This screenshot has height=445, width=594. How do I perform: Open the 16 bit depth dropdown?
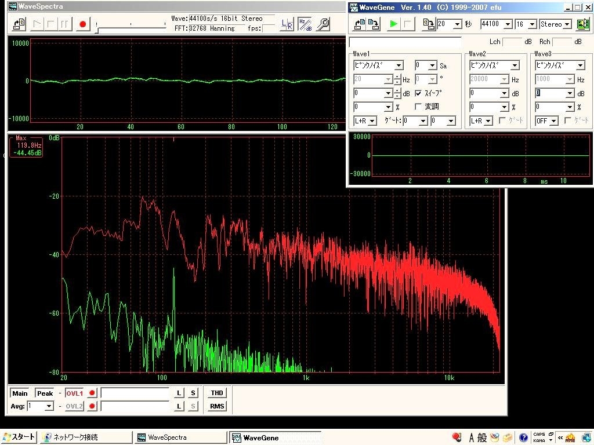click(x=533, y=24)
